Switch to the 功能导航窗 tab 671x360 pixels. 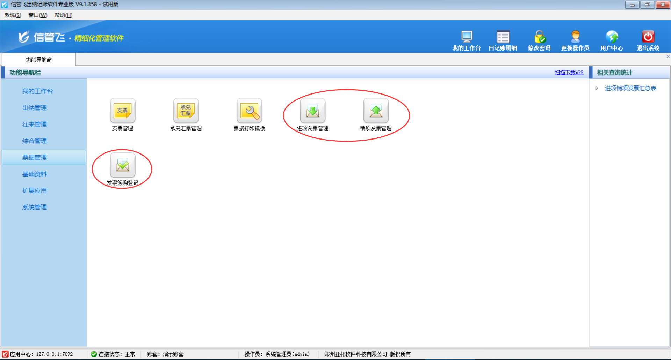38,60
